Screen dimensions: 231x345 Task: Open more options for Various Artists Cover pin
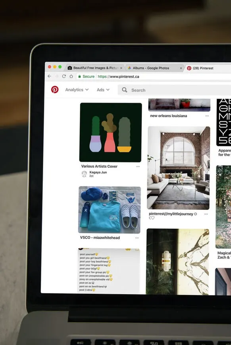coord(138,167)
